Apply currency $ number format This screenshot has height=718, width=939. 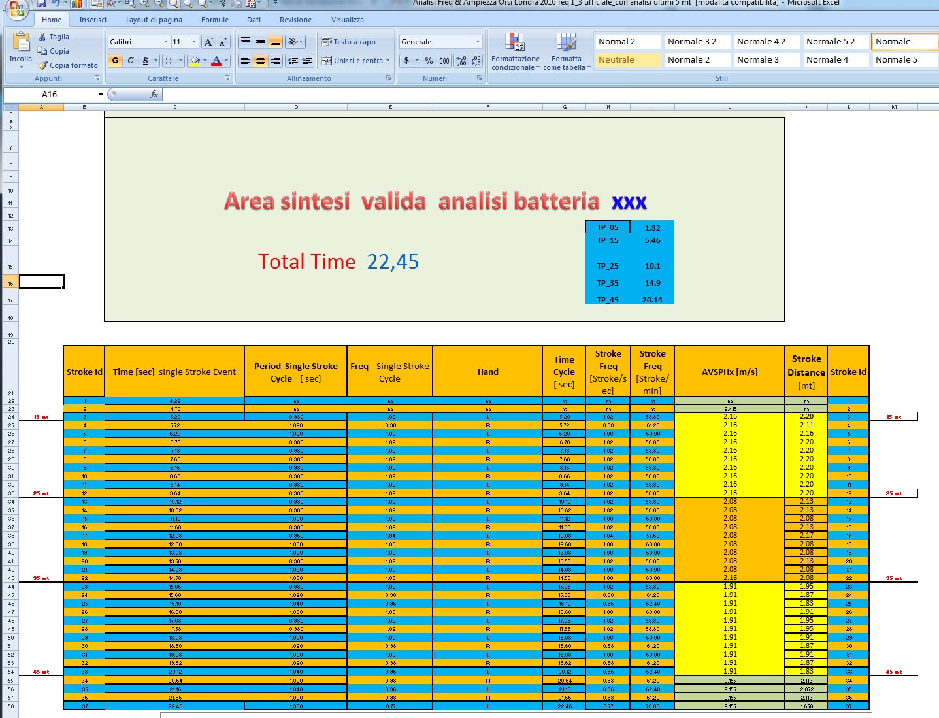(407, 61)
